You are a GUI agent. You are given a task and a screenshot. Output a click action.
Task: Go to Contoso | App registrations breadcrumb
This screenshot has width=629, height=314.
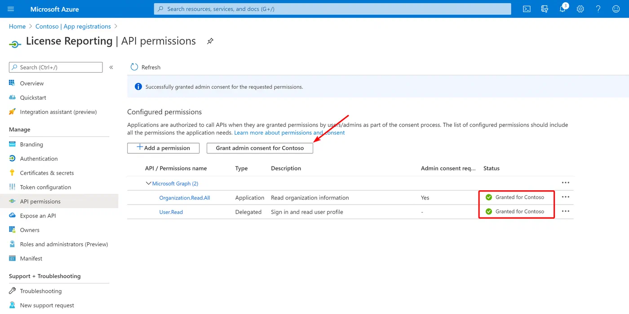click(x=73, y=26)
